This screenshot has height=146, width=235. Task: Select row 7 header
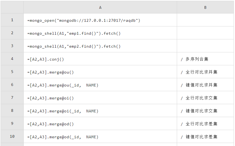tap(12, 98)
